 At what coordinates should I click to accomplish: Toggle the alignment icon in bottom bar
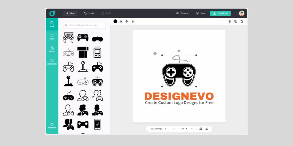[207, 129]
